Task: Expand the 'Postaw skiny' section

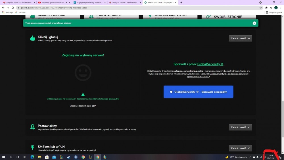Action: click(x=240, y=127)
